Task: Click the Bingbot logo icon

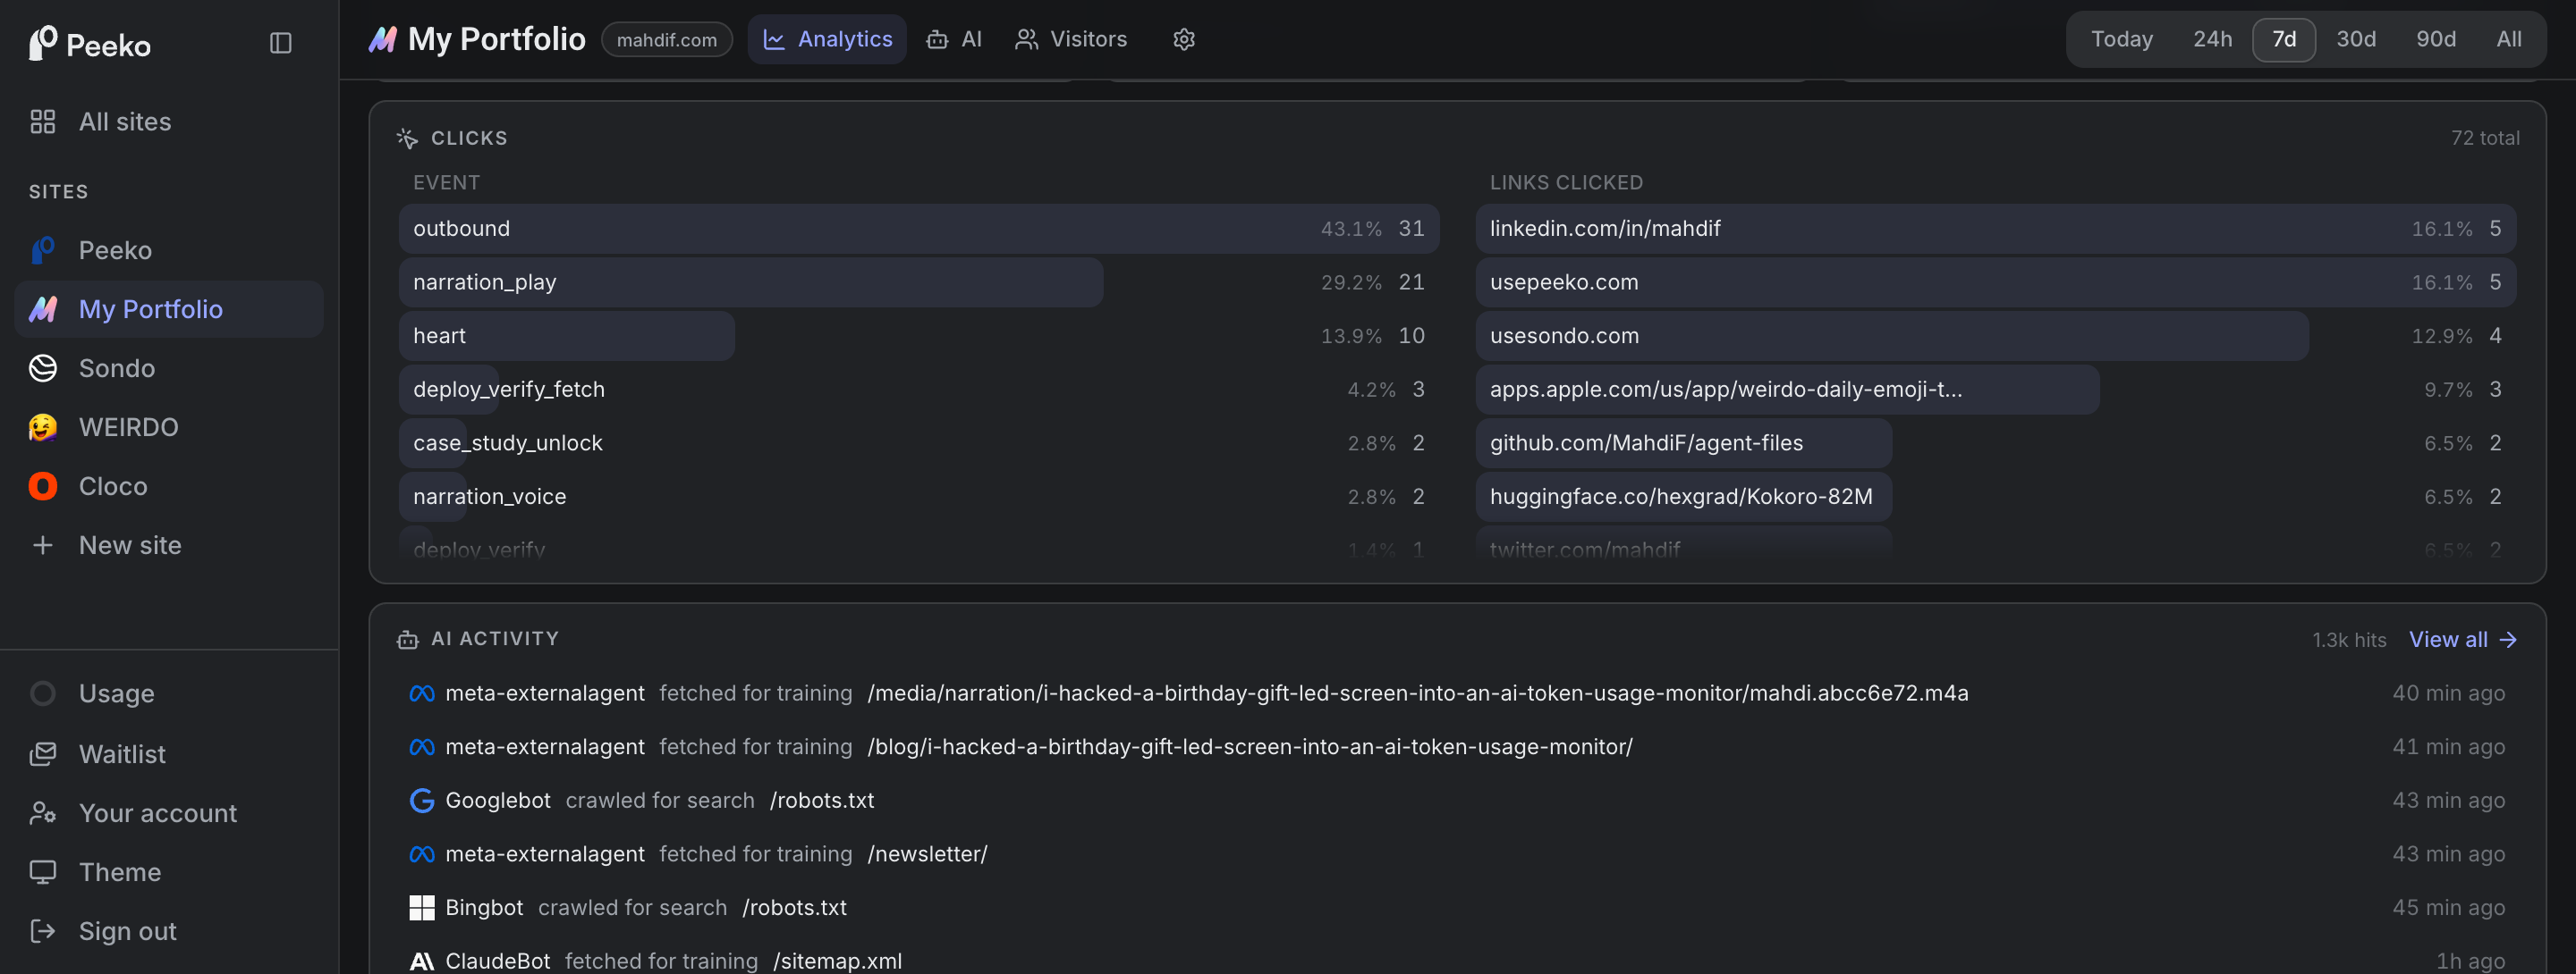Action: (422, 907)
